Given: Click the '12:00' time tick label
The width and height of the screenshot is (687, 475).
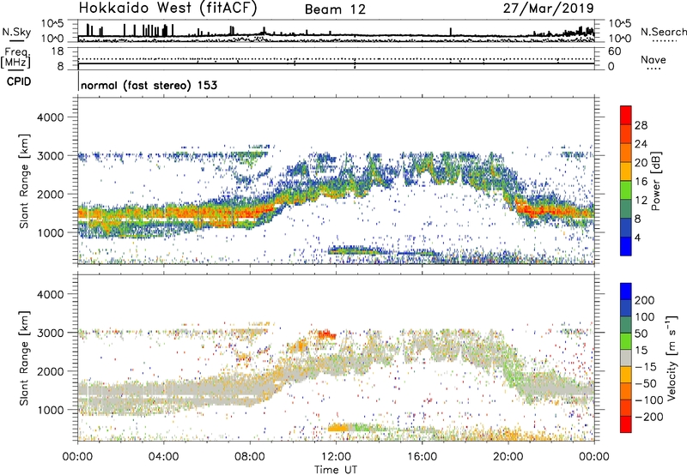Looking at the screenshot, I should [x=336, y=457].
